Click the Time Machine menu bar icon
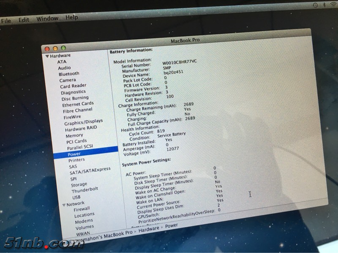The image size is (338, 253). 315,5
